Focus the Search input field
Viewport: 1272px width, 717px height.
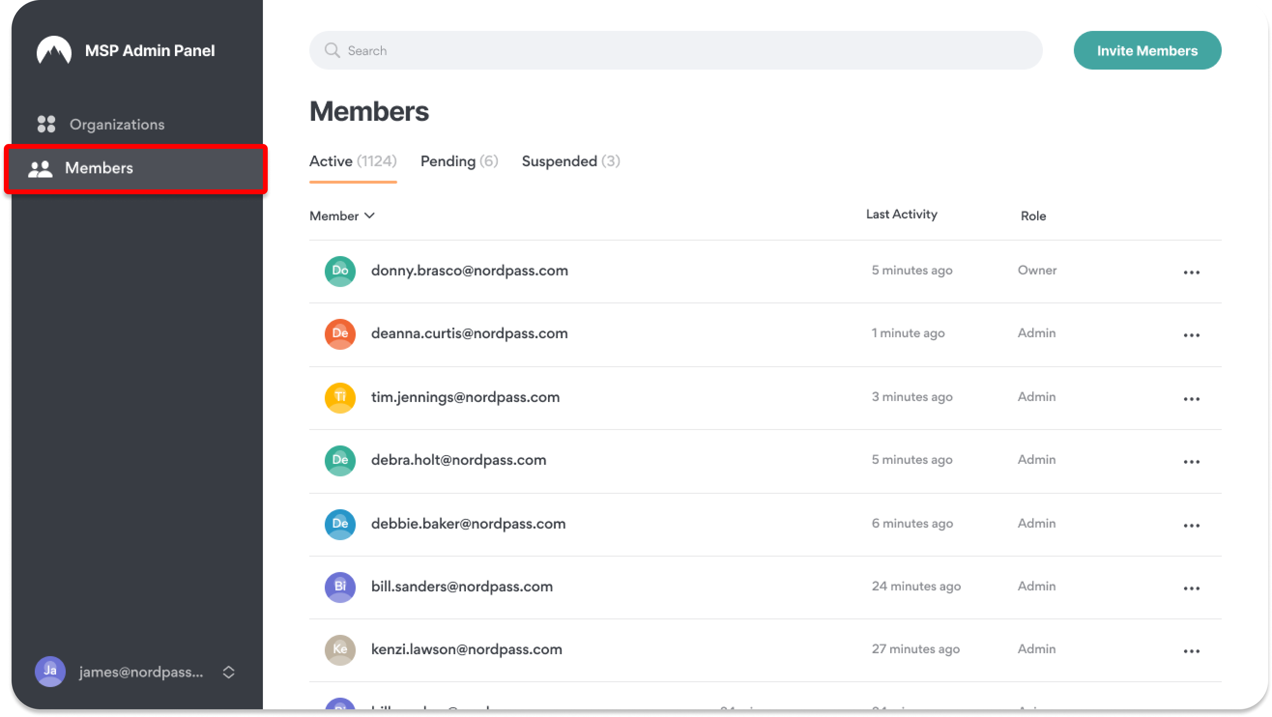[676, 50]
